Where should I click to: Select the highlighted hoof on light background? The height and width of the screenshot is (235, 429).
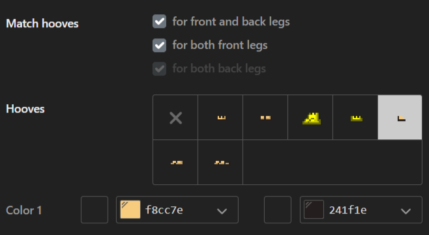[400, 117]
